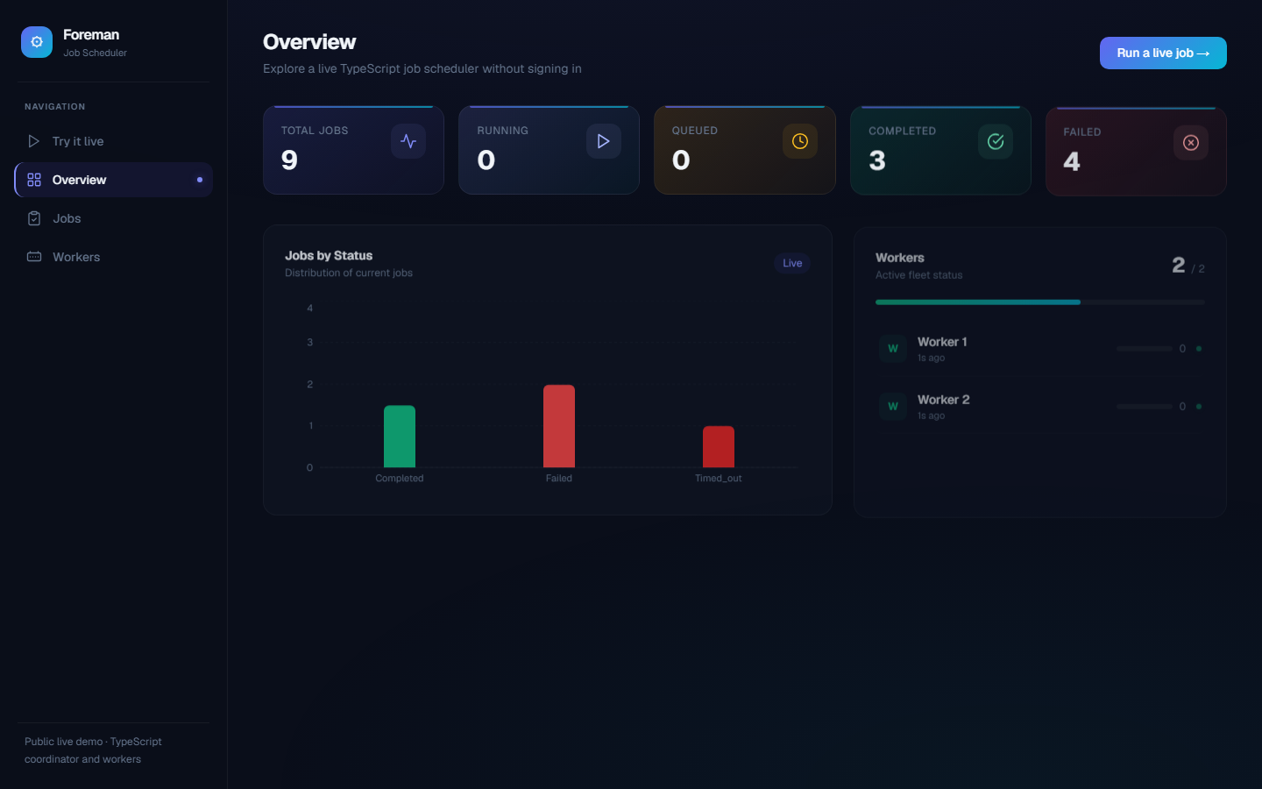The height and width of the screenshot is (789, 1262).
Task: Click the Completed count 3
Action: 877,161
